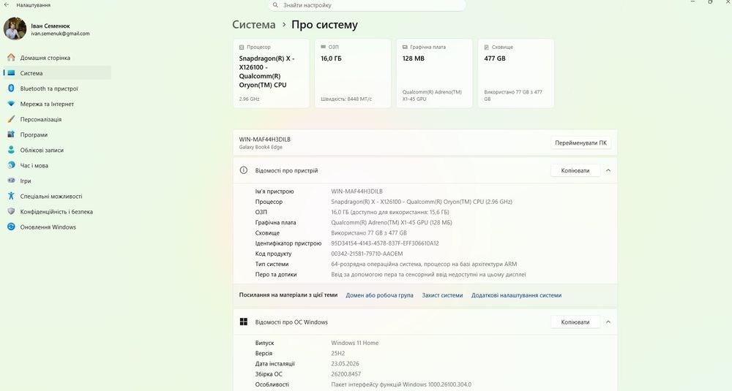Collapse Відомості про пристрій section chevron
Image resolution: width=732 pixels, height=391 pixels.
(x=608, y=170)
